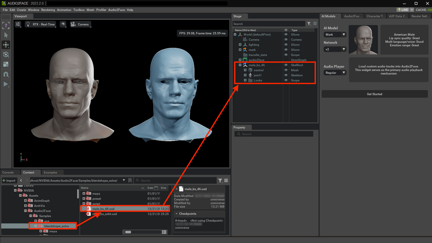Click the Scale tool icon
Viewport: 432px width, 243px height.
tap(6, 64)
